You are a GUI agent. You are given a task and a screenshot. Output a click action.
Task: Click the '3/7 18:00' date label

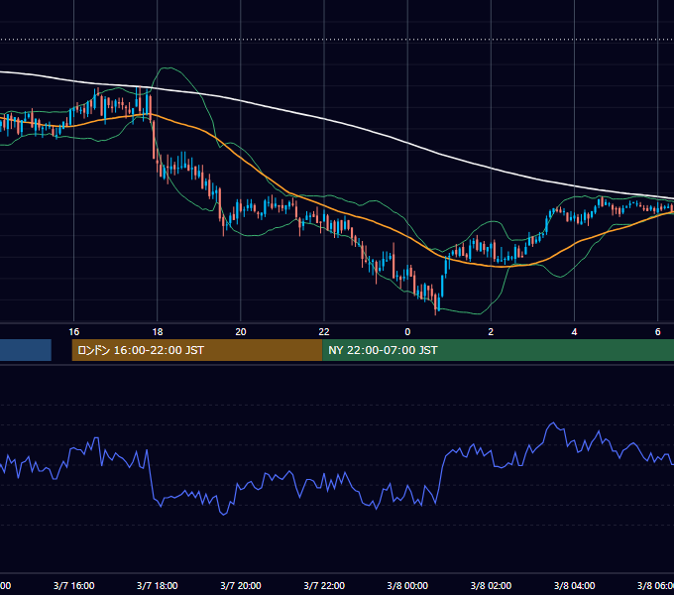(x=158, y=585)
